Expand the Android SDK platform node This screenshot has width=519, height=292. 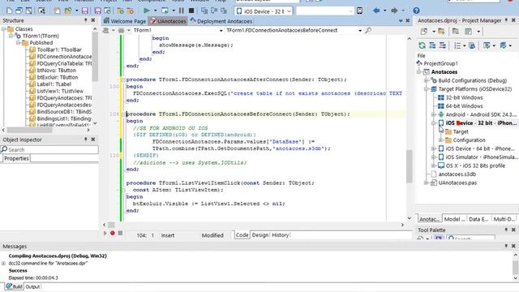(x=433, y=114)
